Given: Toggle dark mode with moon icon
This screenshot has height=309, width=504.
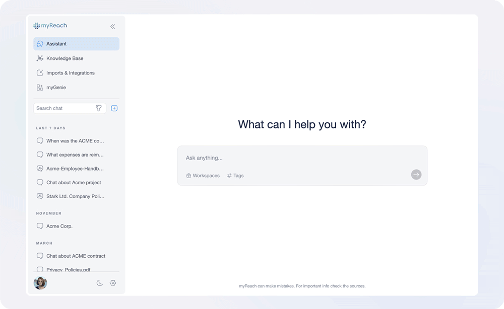Looking at the screenshot, I should 100,283.
